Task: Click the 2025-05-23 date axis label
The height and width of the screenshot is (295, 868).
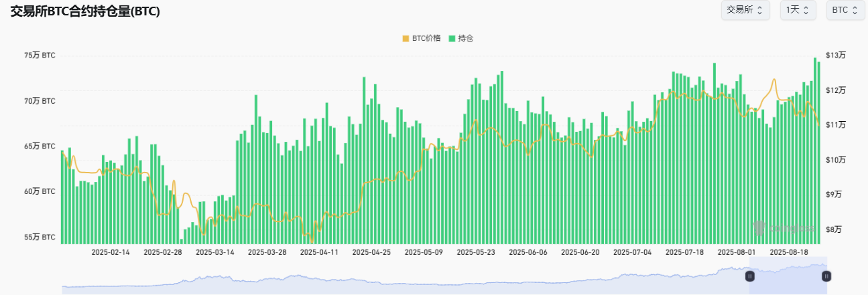Action: click(x=476, y=252)
